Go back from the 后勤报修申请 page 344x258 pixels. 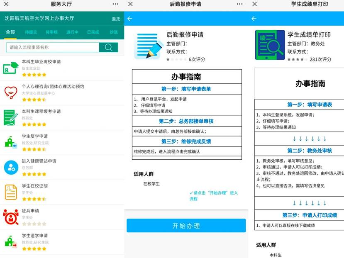[x=130, y=19]
